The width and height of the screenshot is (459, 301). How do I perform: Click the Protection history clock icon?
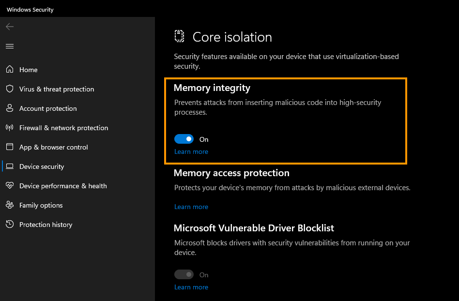(10, 225)
